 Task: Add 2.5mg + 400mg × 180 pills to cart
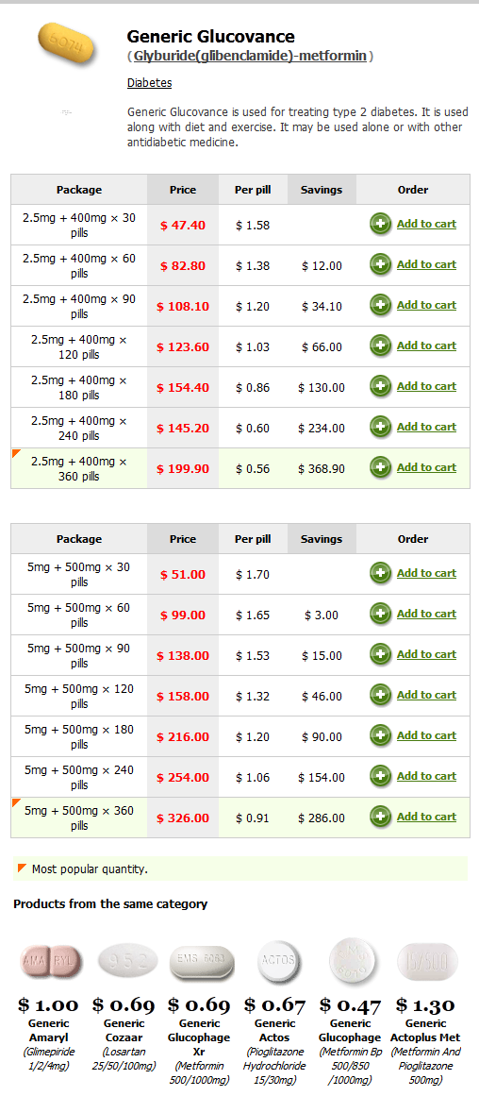[x=426, y=386]
